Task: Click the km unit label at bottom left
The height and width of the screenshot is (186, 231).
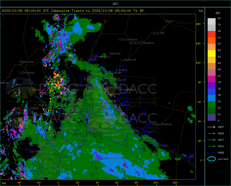Action: 4,183
